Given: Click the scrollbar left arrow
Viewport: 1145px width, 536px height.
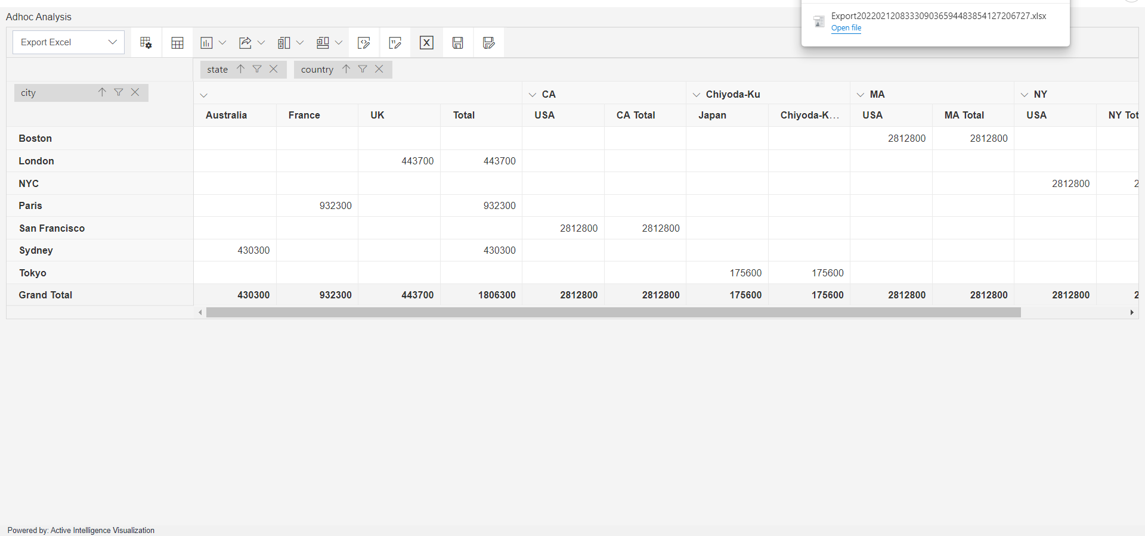Looking at the screenshot, I should (200, 312).
